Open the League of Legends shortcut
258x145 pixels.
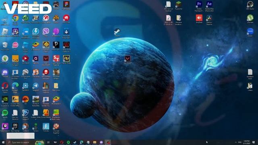46,86
